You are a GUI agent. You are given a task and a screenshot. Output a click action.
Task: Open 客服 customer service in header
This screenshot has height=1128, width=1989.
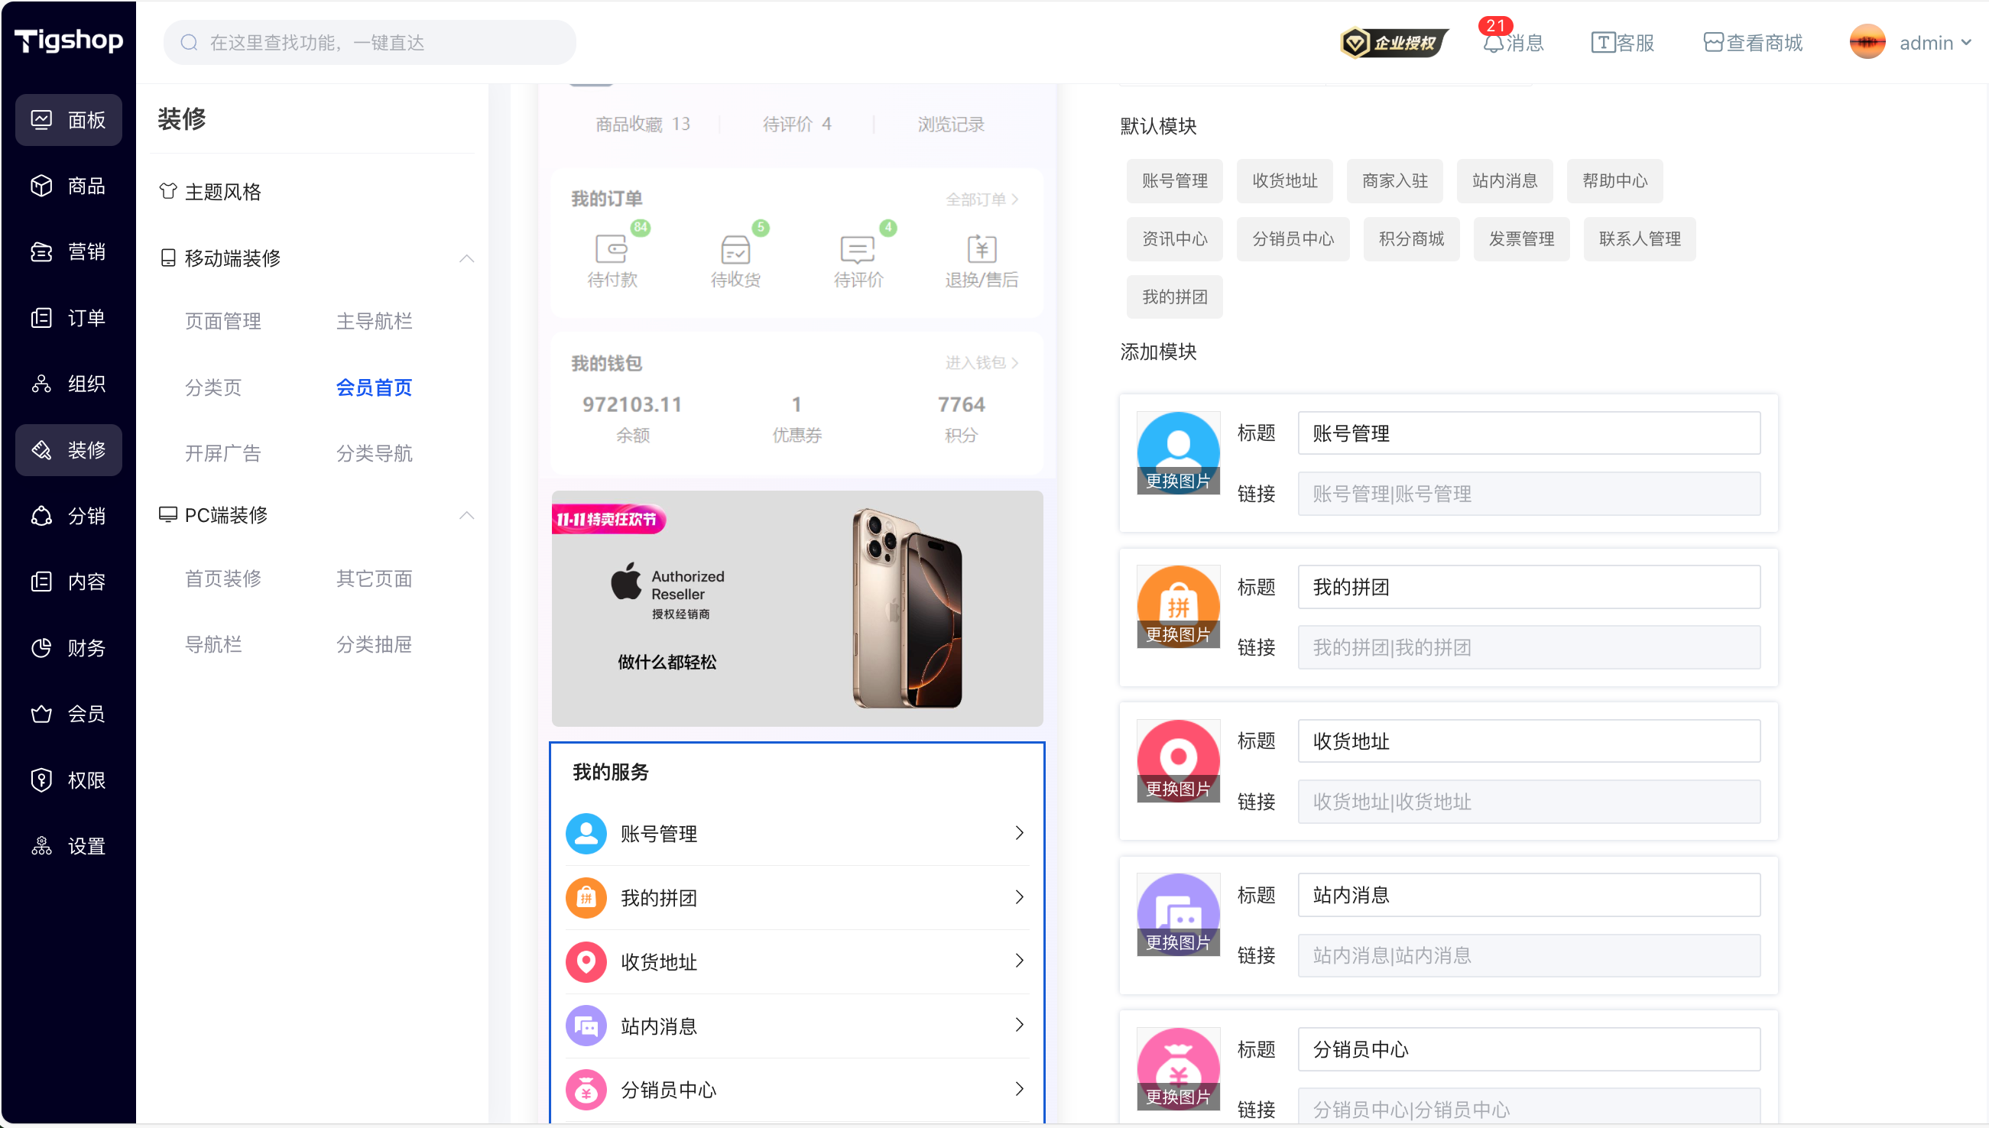coord(1623,43)
